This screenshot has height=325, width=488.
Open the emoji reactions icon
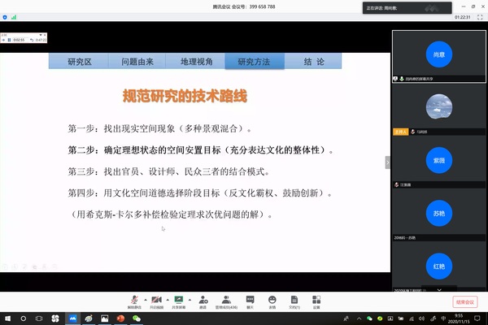[272, 300]
